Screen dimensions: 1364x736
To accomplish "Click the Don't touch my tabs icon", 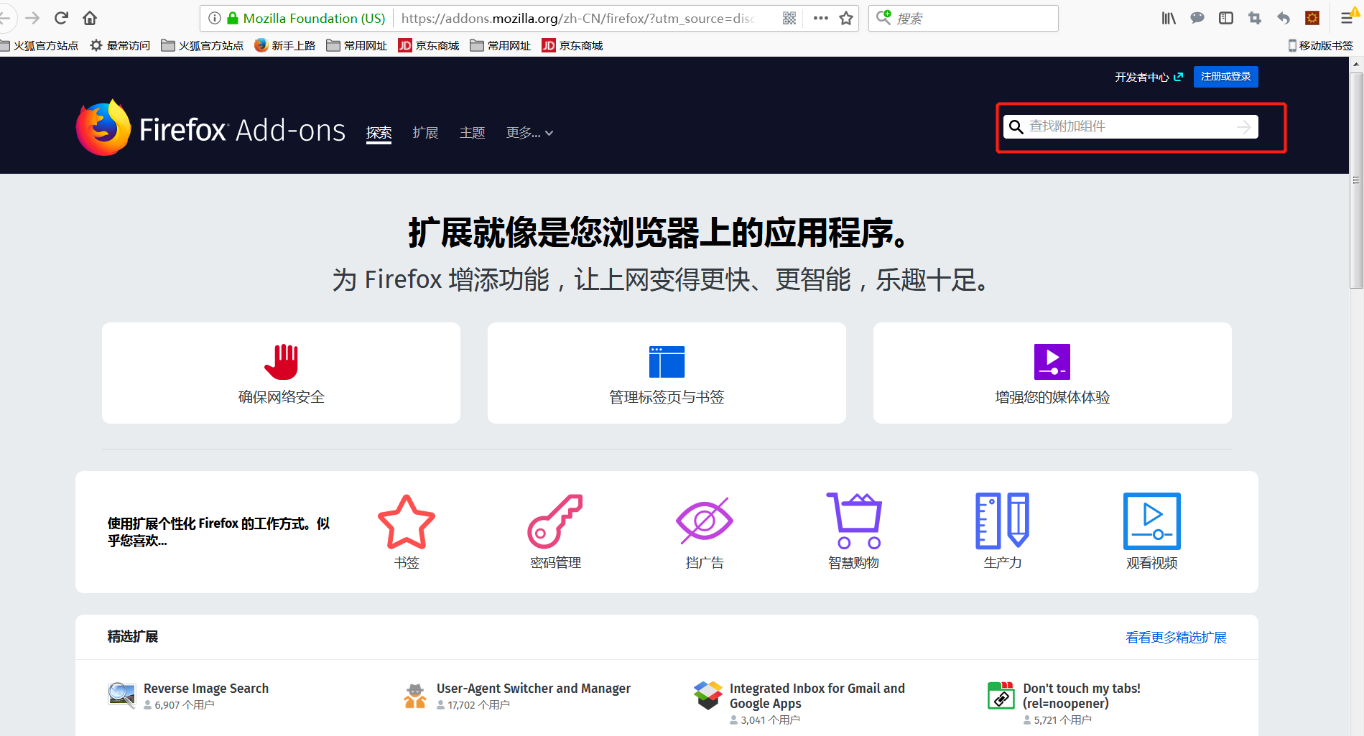I will 1001,695.
